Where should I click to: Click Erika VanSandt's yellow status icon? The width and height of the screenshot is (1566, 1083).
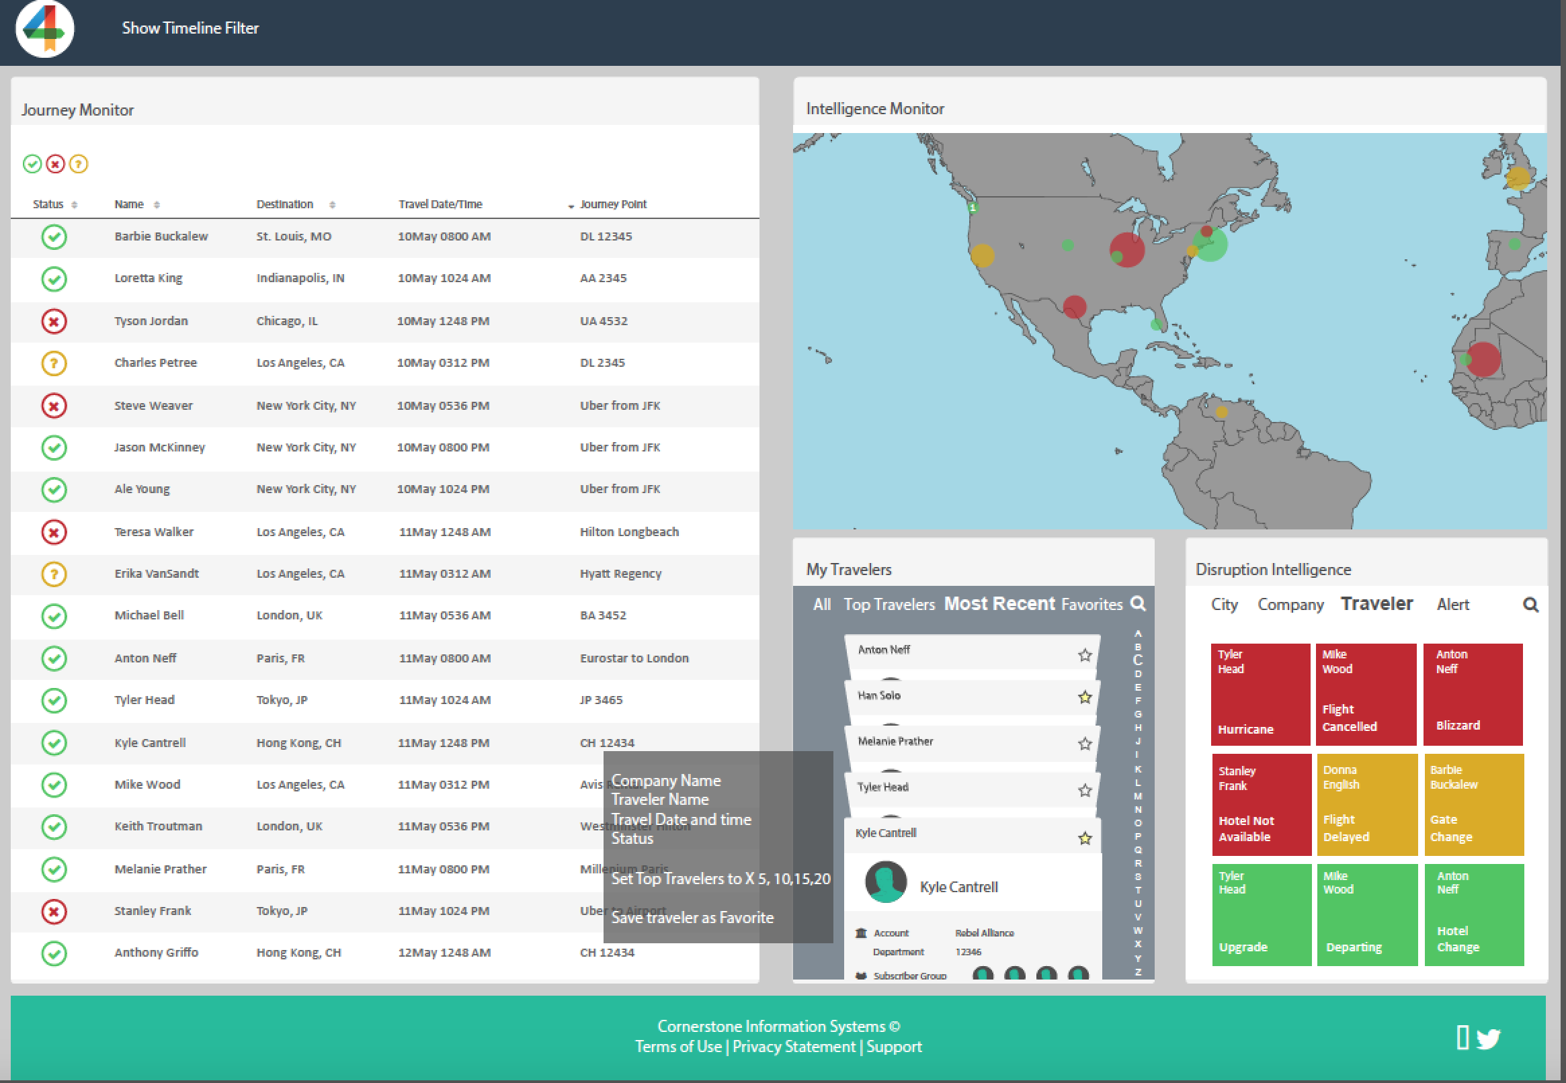pos(54,574)
